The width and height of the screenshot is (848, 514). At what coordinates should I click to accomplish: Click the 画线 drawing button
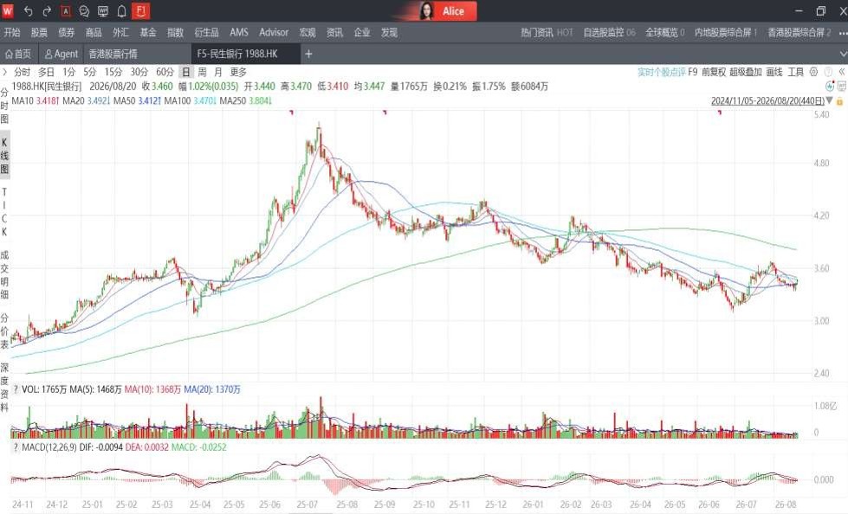click(774, 72)
